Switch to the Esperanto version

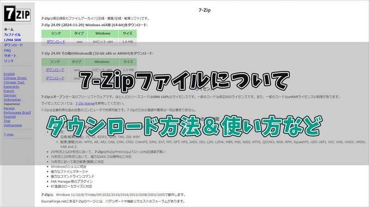click(x=11, y=87)
